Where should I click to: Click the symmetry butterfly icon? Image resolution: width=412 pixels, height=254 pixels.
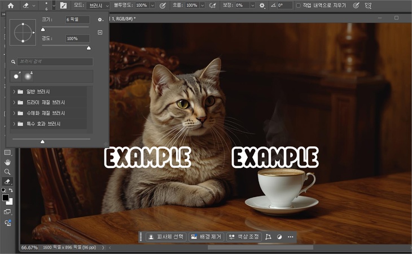pyautogui.click(x=368, y=5)
